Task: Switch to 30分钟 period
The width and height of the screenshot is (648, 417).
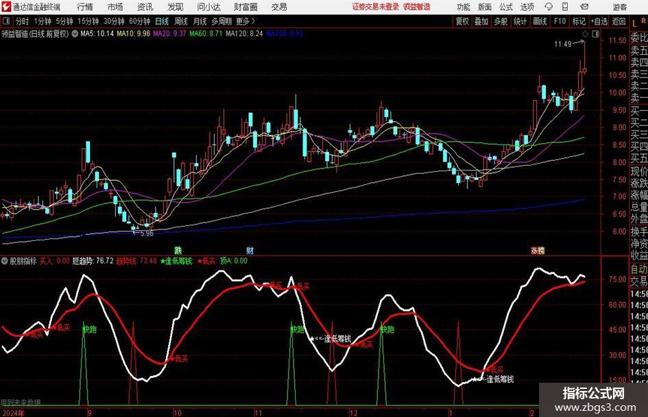Action: [x=114, y=21]
